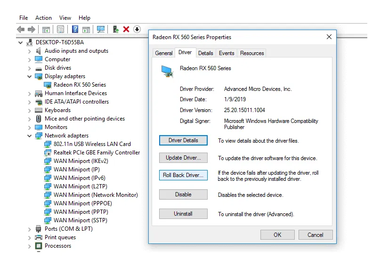
Task: Click driver version 25.20.15011.1004 text
Action: [244, 110]
